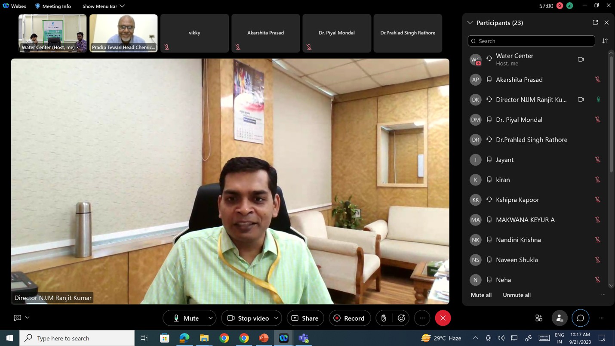Open Meeting Info tab
This screenshot has height=346, width=615.
pos(53,6)
